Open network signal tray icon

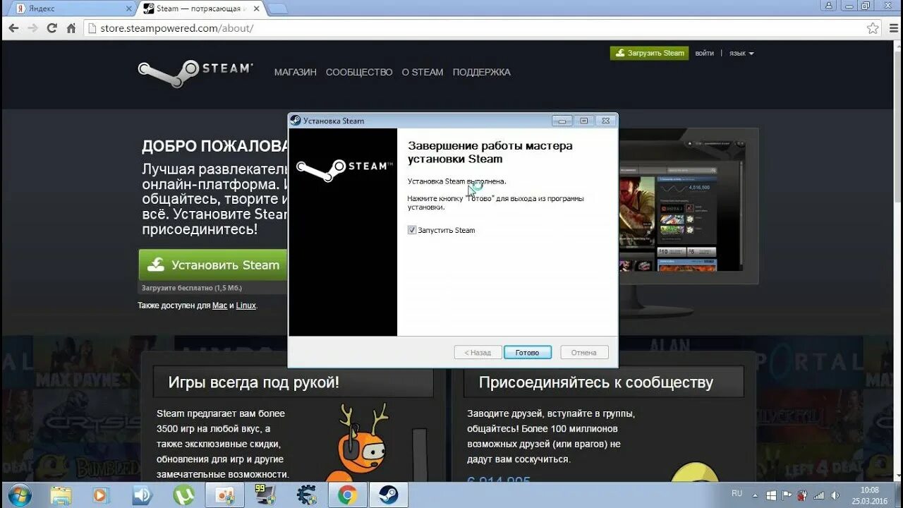click(x=818, y=496)
